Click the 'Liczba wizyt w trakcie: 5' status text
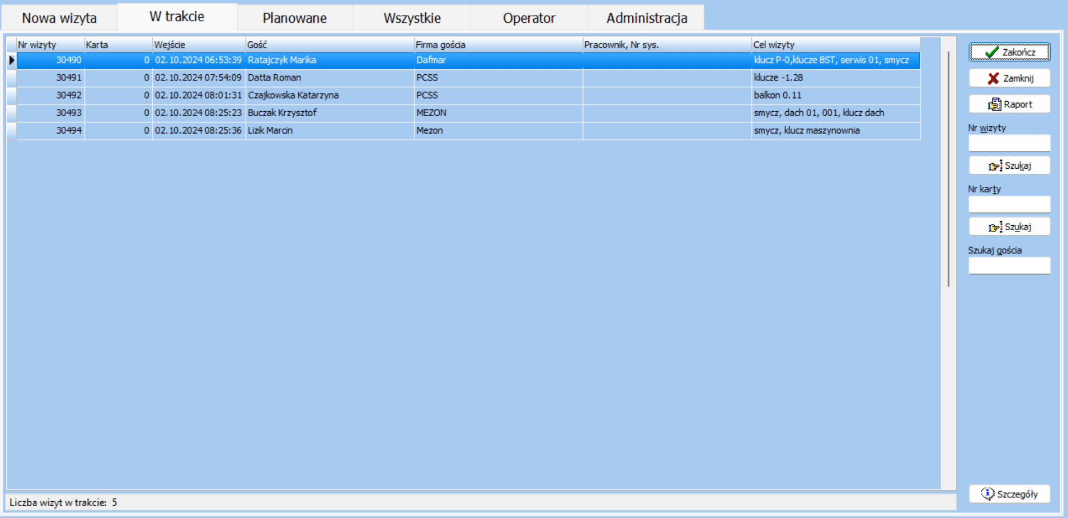 point(63,502)
